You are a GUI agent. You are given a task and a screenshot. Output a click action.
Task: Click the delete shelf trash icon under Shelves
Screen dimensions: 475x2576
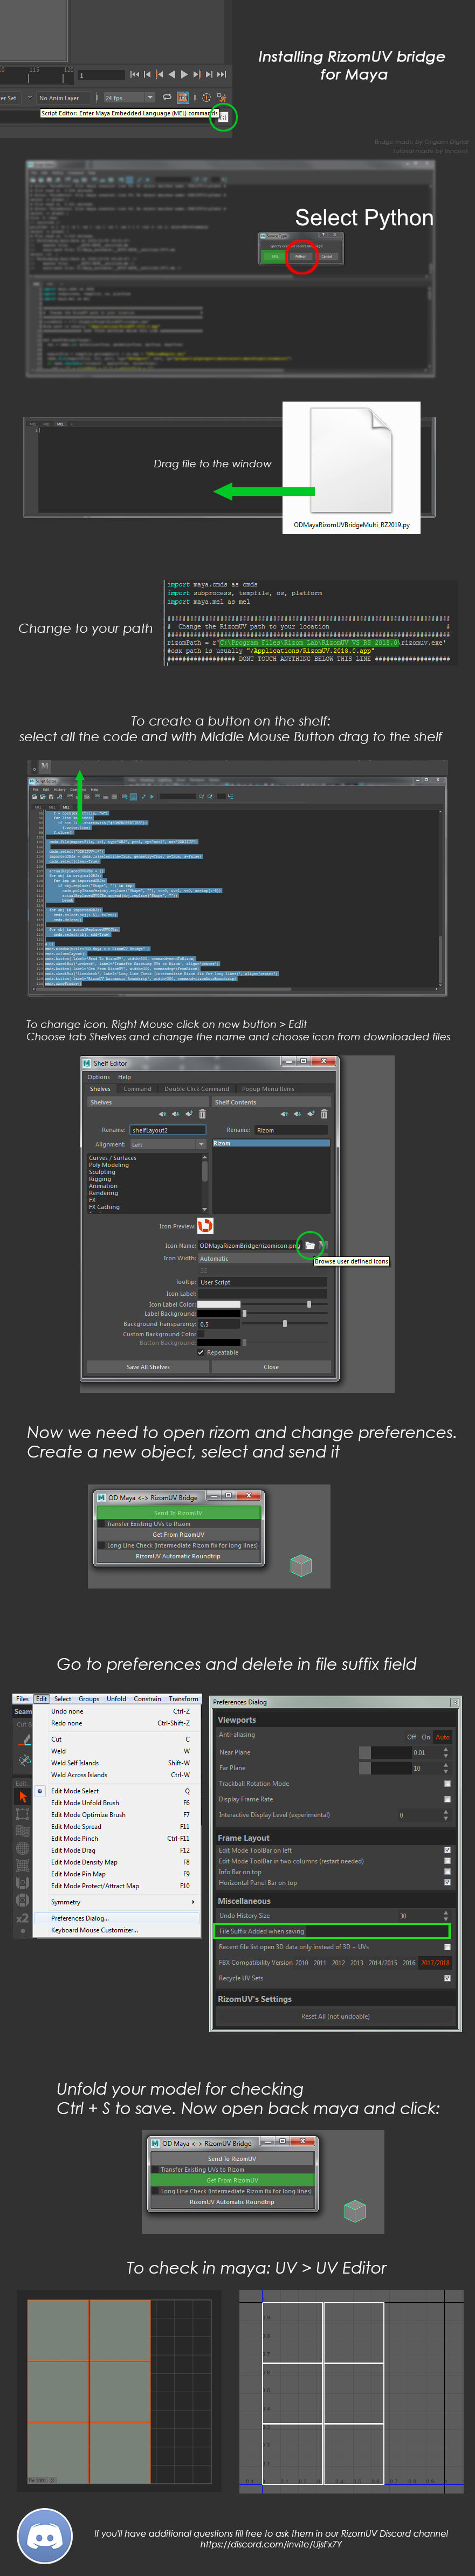coord(203,1114)
